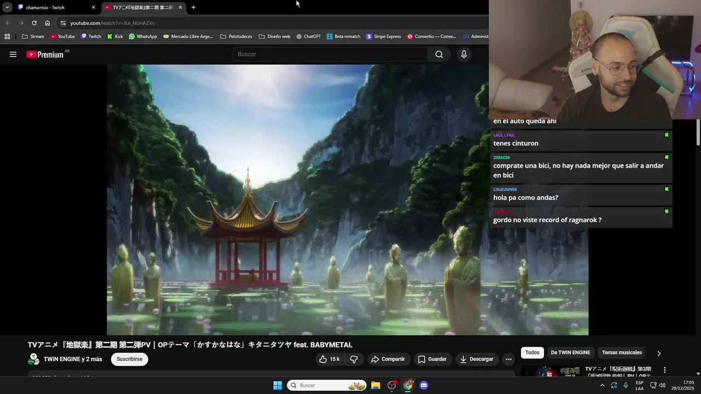
Task: Open the Chrome tab search dropdown
Action: pos(7,8)
